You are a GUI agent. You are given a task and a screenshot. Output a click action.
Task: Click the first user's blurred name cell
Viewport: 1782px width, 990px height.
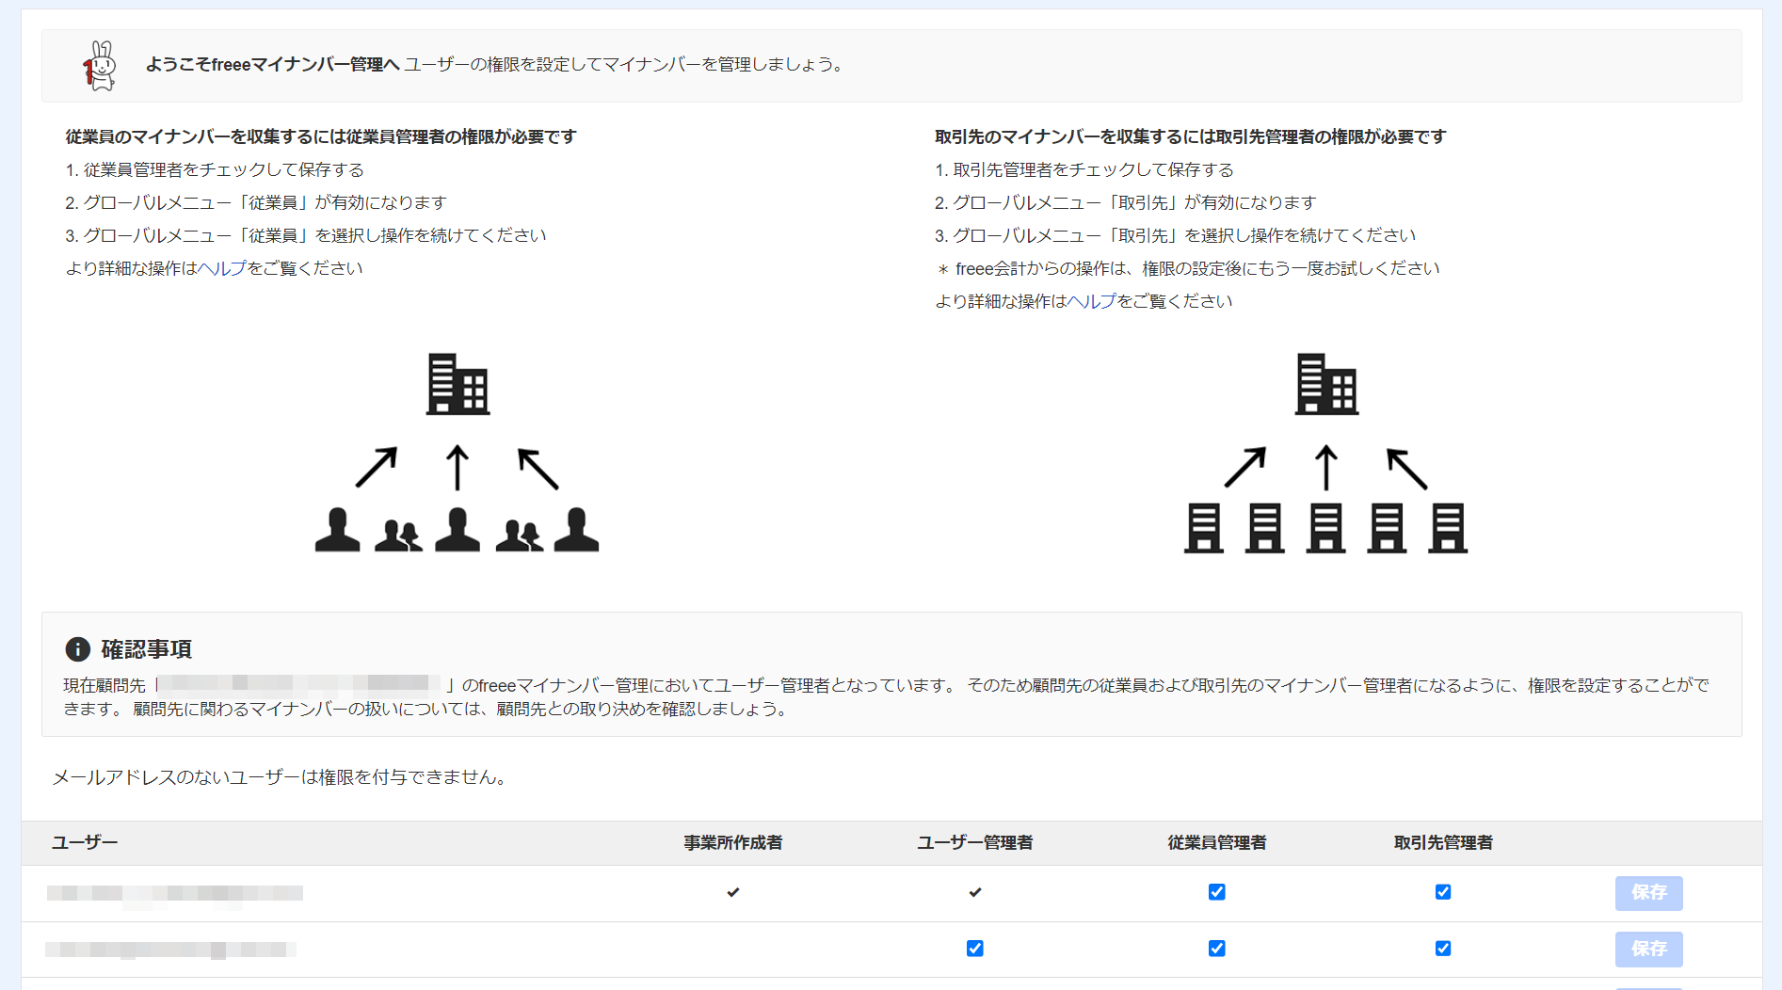click(x=175, y=893)
